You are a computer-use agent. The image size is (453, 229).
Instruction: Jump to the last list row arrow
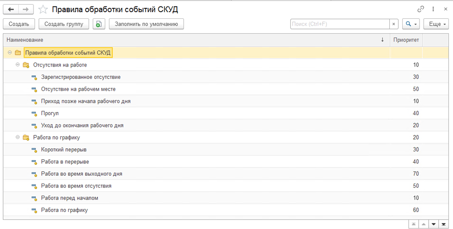pyautogui.click(x=443, y=224)
